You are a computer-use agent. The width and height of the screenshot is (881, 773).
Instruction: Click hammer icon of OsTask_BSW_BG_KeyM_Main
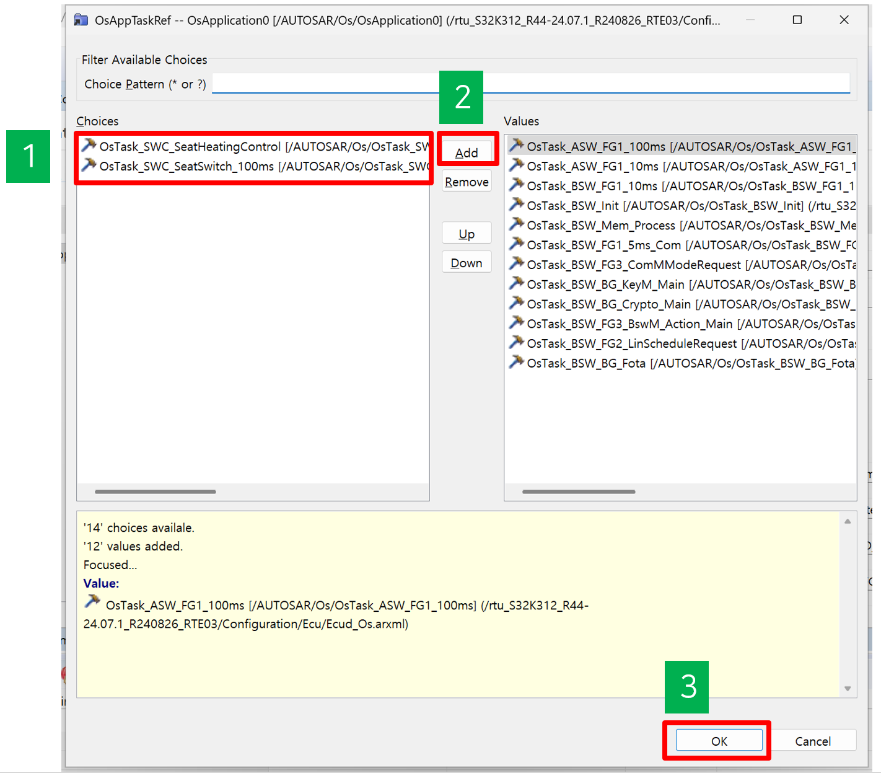point(516,284)
